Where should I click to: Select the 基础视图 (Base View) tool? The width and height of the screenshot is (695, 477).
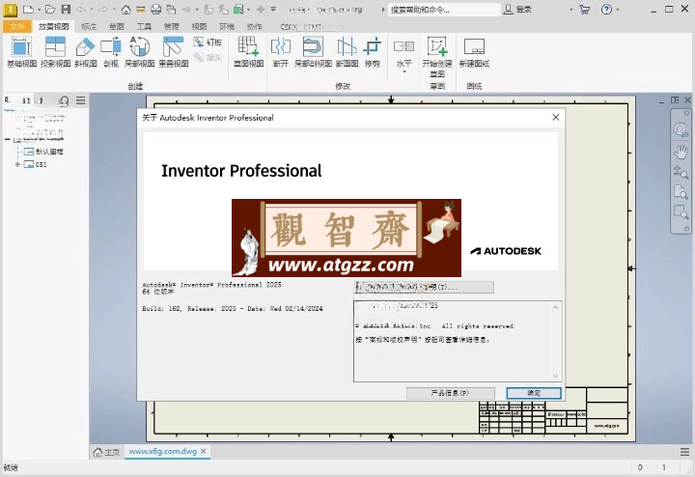coord(21,52)
